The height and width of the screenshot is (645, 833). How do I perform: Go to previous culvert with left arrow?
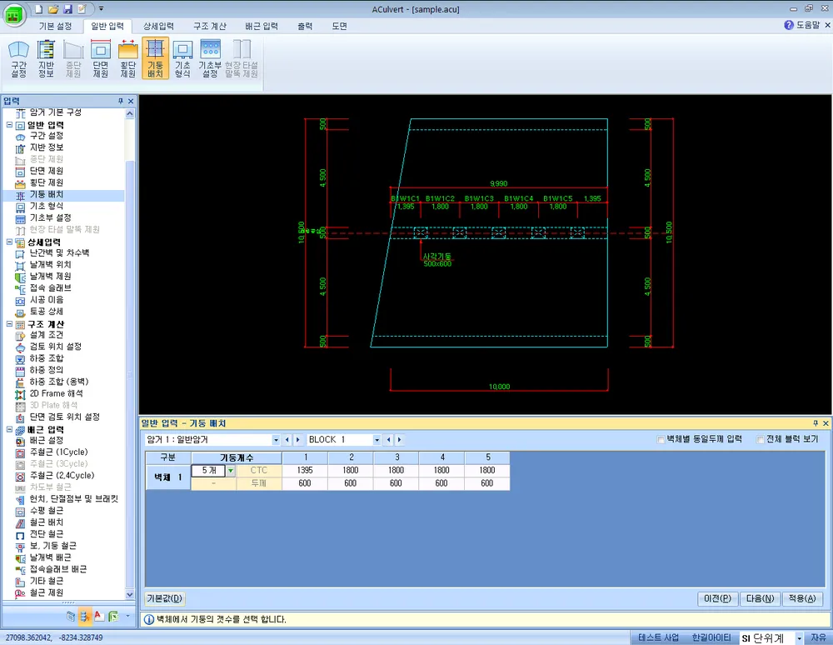[287, 440]
